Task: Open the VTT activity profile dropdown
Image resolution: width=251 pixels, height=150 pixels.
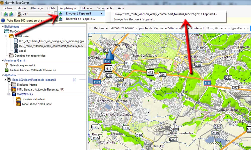Action: 34,14
